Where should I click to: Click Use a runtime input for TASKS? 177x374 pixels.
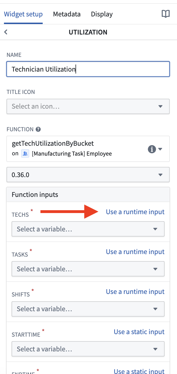click(135, 252)
